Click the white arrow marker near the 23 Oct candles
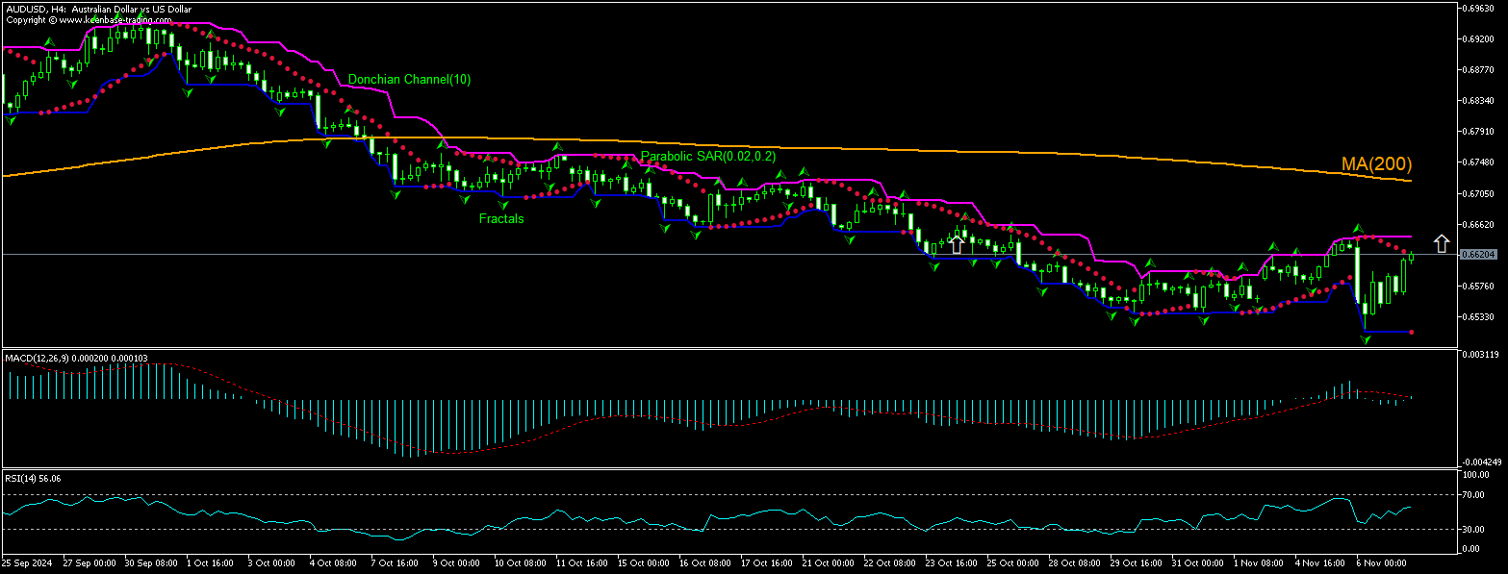Image resolution: width=1508 pixels, height=574 pixels. point(956,243)
